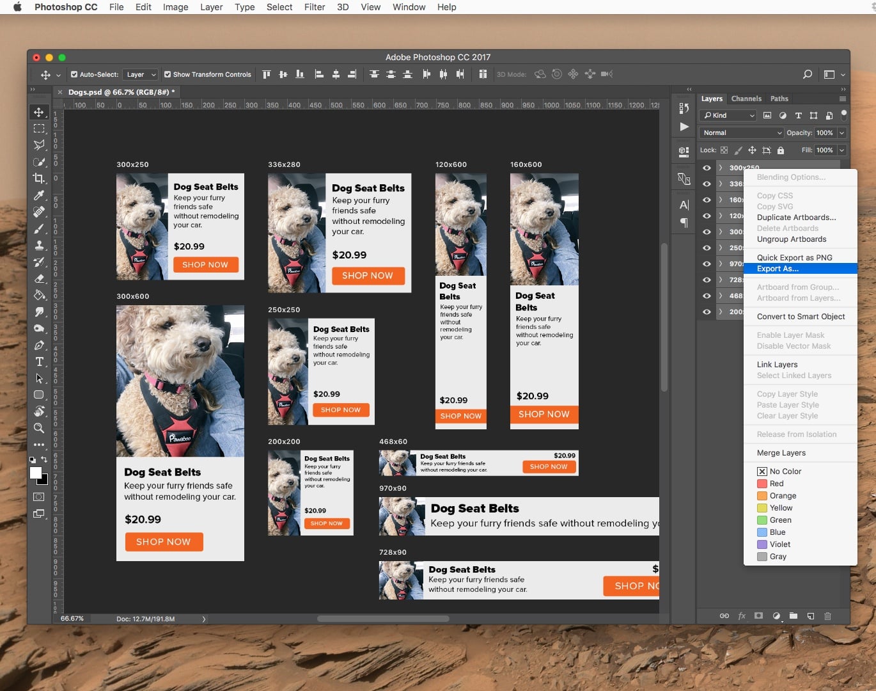Switch to the Channels tab
The image size is (876, 691).
coord(746,99)
